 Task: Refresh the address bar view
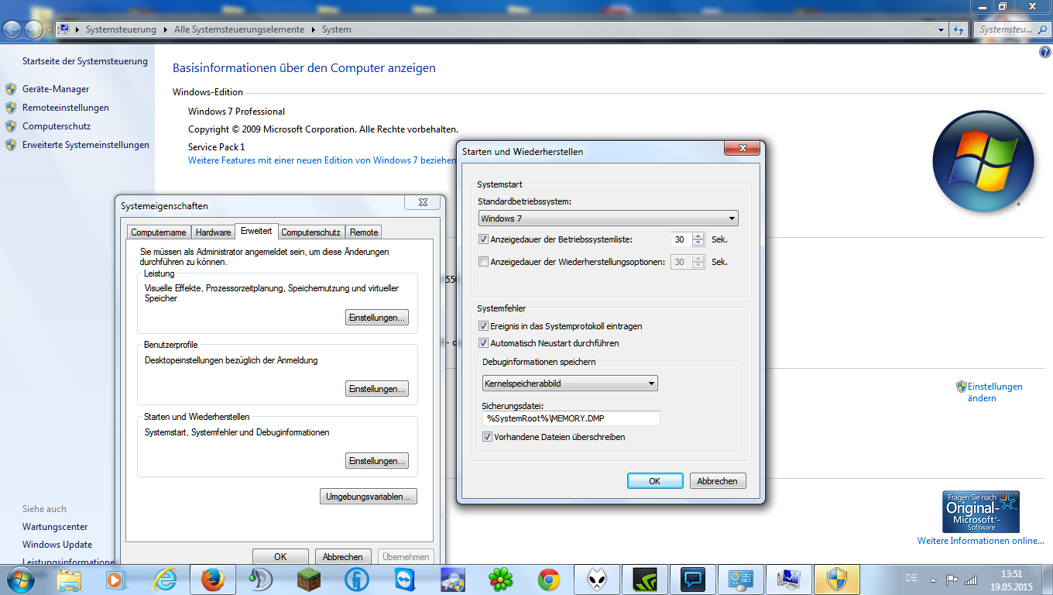(x=959, y=29)
